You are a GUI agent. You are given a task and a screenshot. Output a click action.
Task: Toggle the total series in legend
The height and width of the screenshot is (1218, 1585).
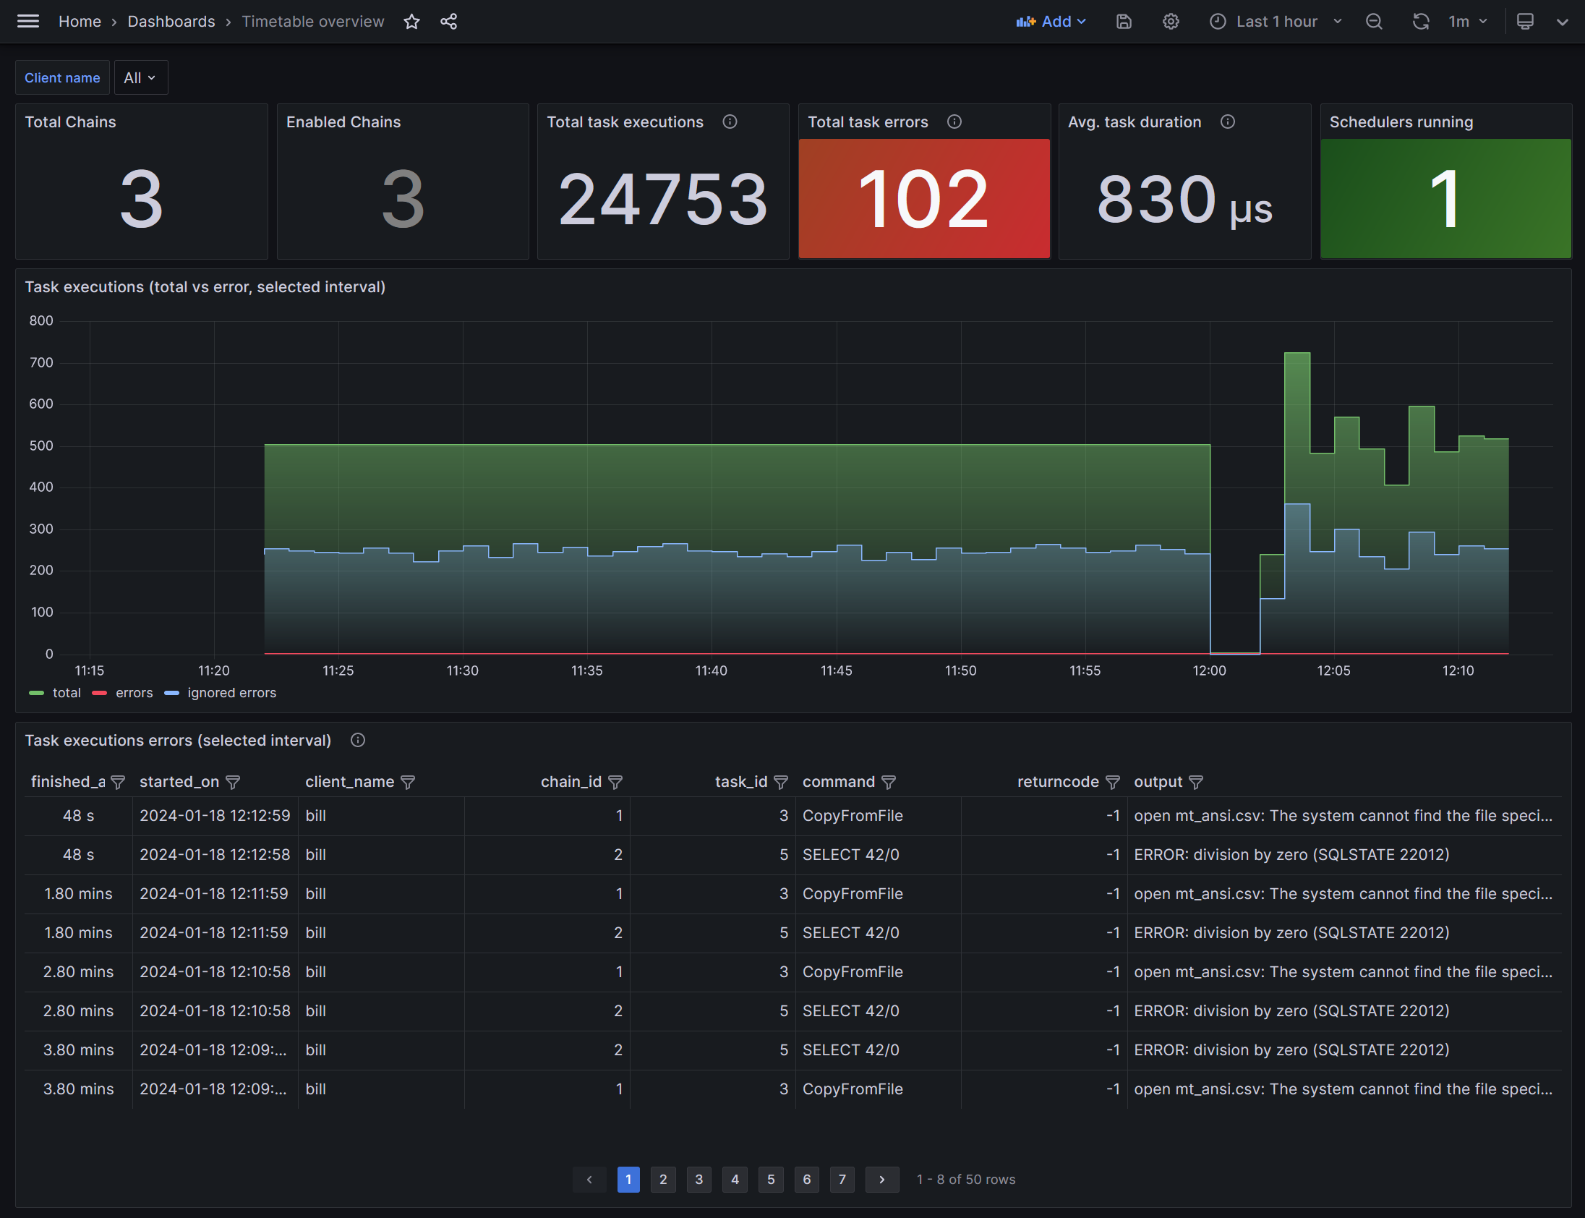(66, 693)
